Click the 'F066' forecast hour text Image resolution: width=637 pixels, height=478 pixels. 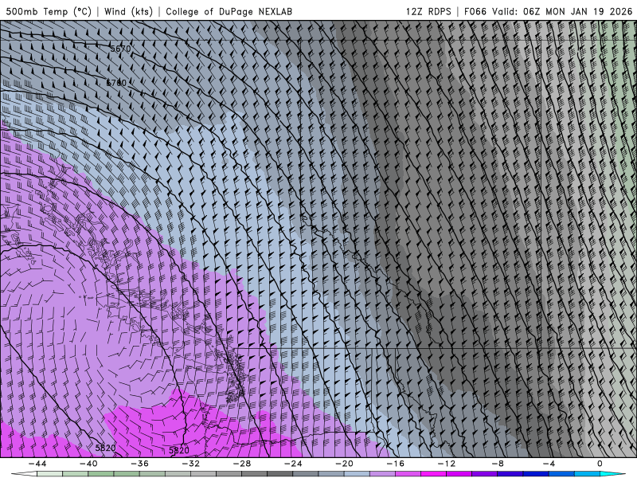coord(475,11)
